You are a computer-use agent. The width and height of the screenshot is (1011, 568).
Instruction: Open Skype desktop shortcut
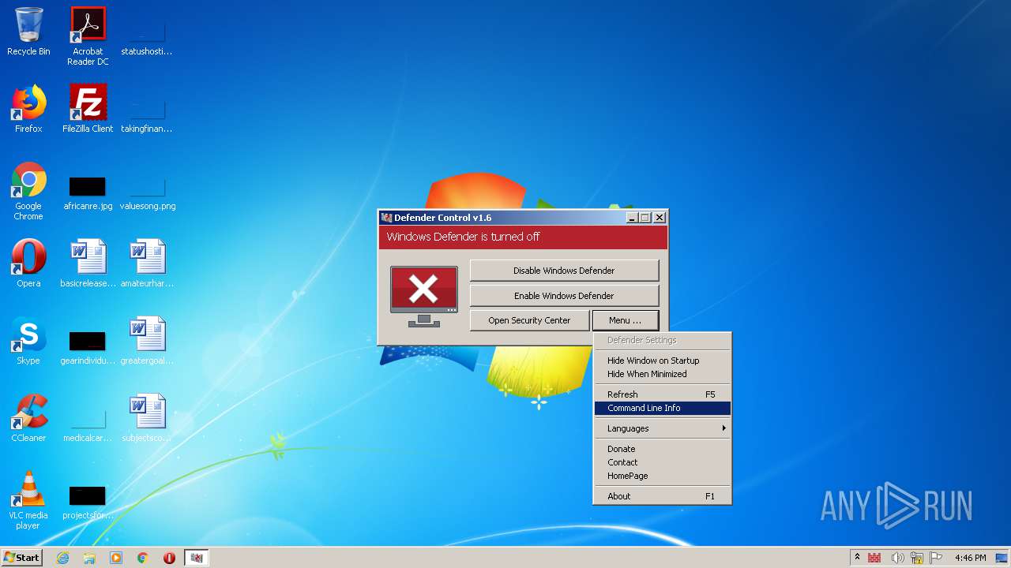(28, 341)
